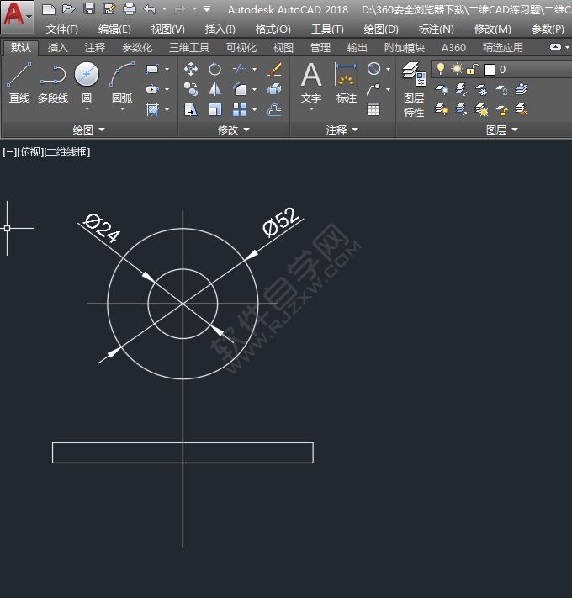Click the Rotate tool icon
The width and height of the screenshot is (572, 598).
point(215,69)
